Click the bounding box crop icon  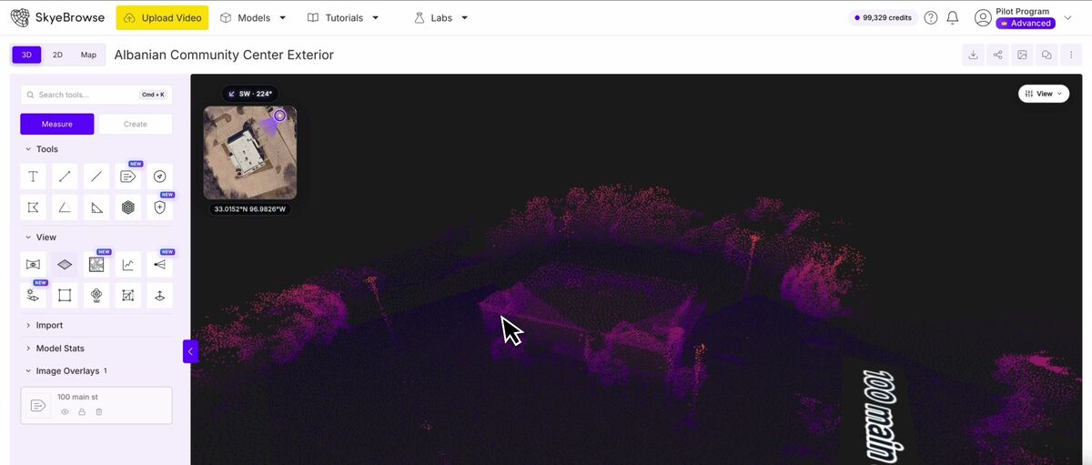coord(65,296)
